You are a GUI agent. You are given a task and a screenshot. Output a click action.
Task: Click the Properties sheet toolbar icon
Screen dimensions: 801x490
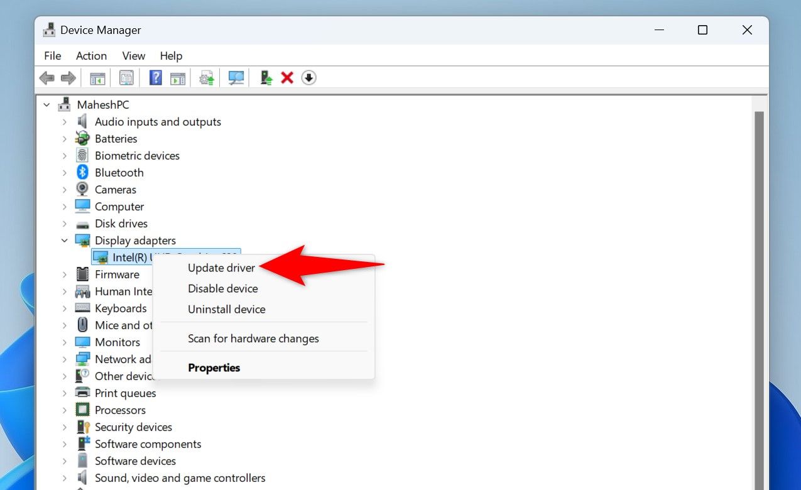coord(126,78)
